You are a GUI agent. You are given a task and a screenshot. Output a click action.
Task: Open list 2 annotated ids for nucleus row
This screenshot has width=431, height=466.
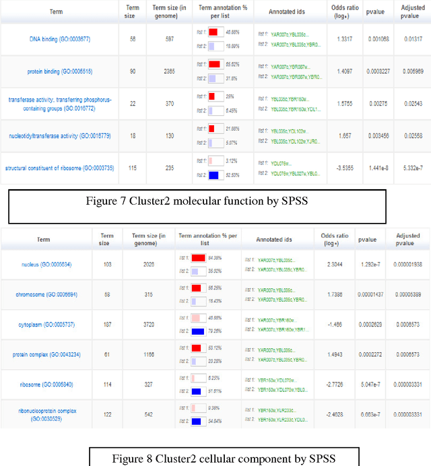pos(284,269)
